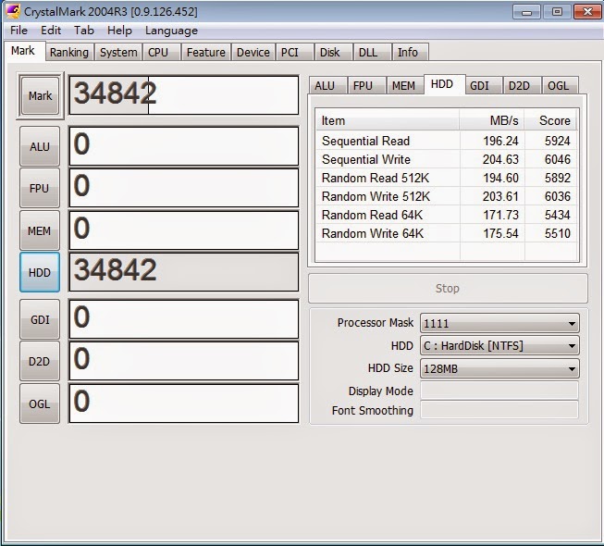The image size is (604, 546).
Task: Click the Stop button
Action: 448,288
